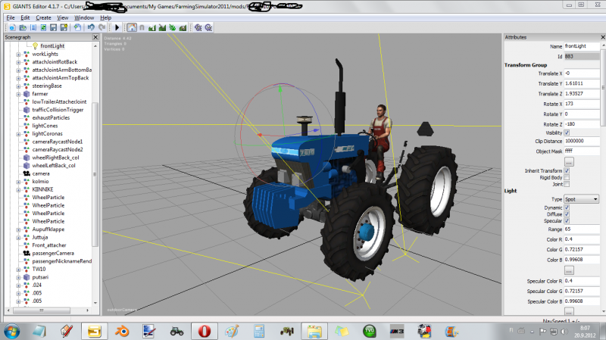Open the Edit menu
The image size is (606, 340).
coord(25,17)
